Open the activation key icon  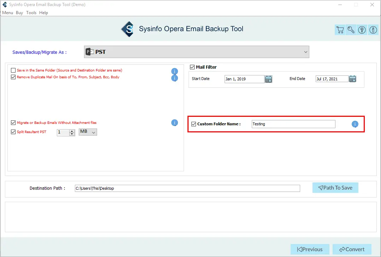pos(351,30)
